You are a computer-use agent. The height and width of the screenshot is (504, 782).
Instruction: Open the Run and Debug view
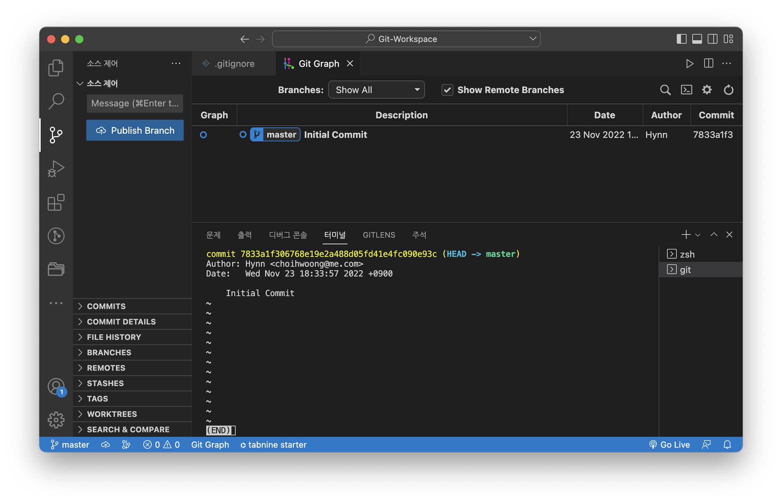(x=56, y=168)
